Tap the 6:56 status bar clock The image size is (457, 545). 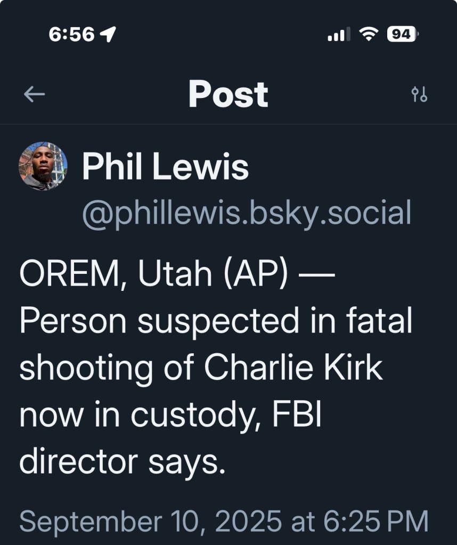tap(71, 35)
